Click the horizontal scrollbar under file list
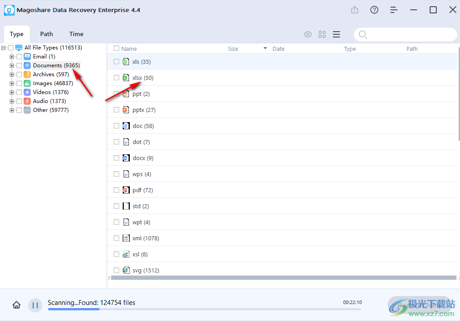Screen dimensions: 460x321 click(283, 277)
